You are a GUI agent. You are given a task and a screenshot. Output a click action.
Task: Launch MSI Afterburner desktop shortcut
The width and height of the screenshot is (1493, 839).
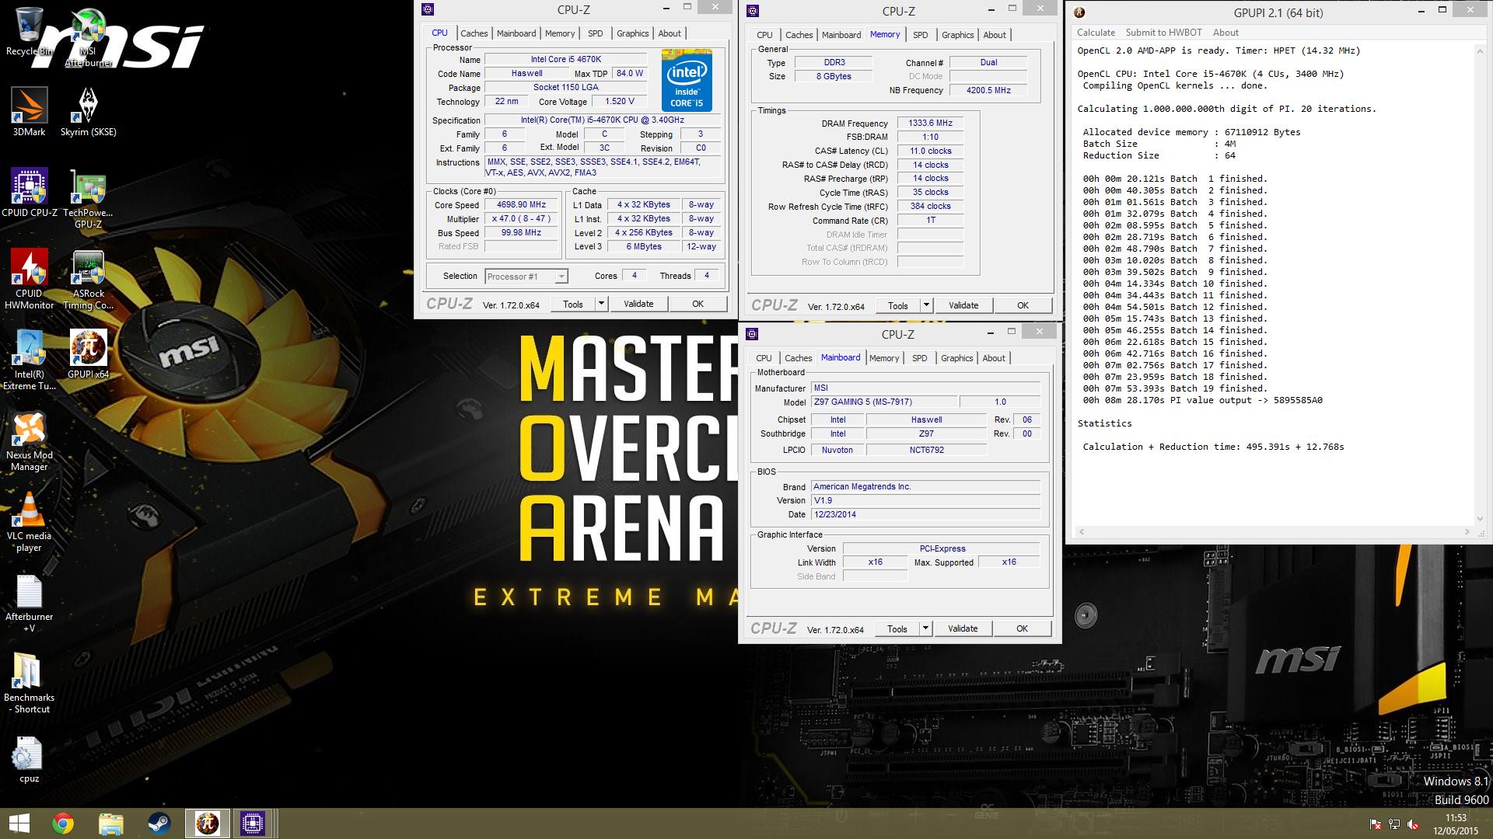coord(88,37)
